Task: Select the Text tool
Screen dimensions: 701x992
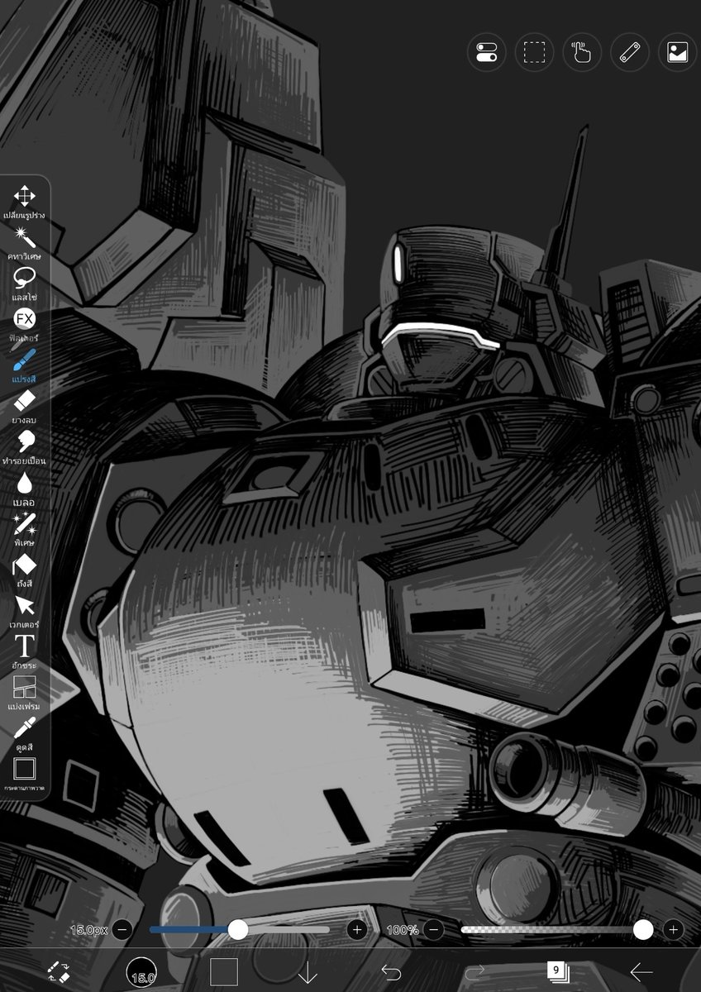Action: 24,652
